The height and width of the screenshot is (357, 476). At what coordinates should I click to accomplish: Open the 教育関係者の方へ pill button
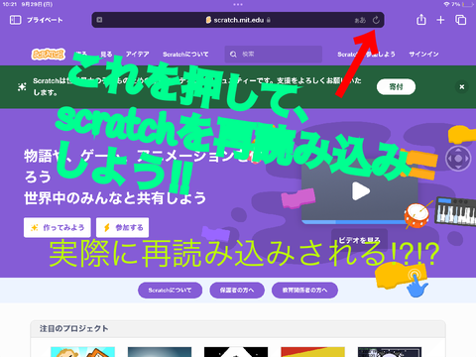304,291
